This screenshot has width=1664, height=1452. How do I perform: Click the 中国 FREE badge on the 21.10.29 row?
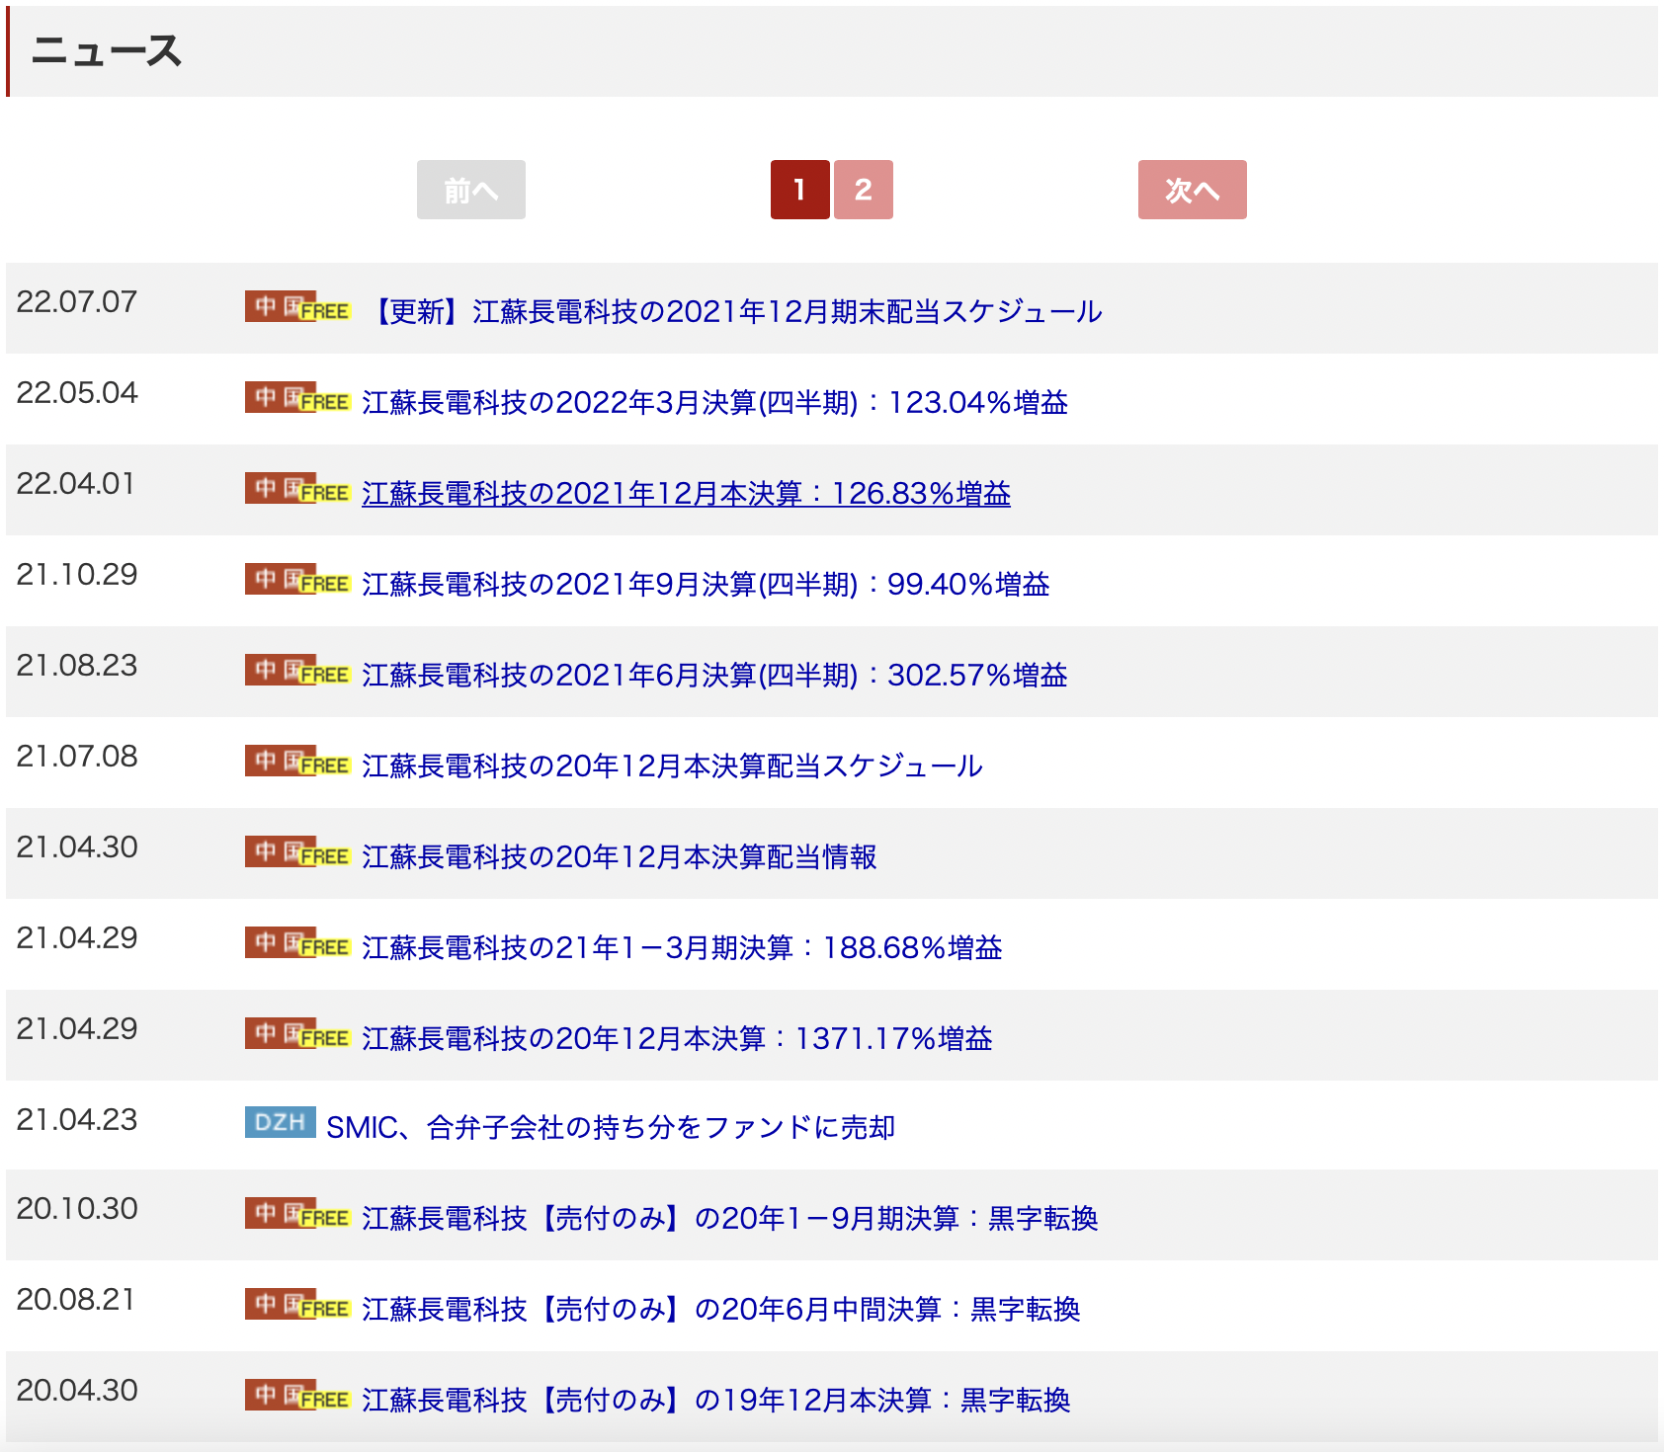tap(297, 580)
